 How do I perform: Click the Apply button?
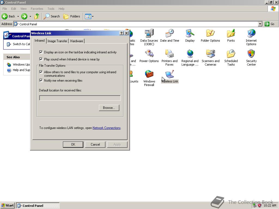click(x=117, y=145)
